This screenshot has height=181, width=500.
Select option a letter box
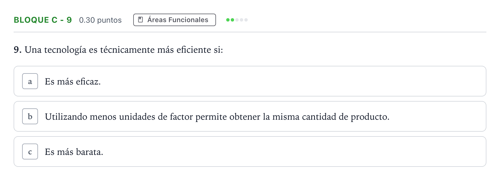(x=30, y=81)
